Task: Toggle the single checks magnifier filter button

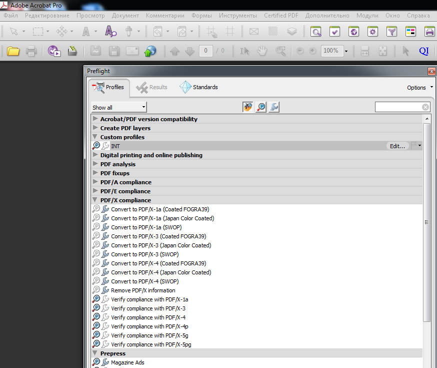Action: click(x=261, y=107)
